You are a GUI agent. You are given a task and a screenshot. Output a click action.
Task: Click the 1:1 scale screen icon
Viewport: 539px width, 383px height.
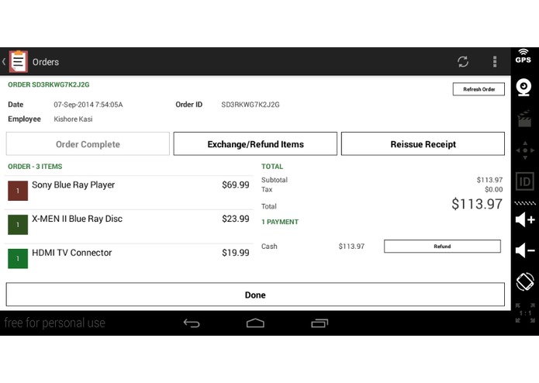(x=525, y=313)
